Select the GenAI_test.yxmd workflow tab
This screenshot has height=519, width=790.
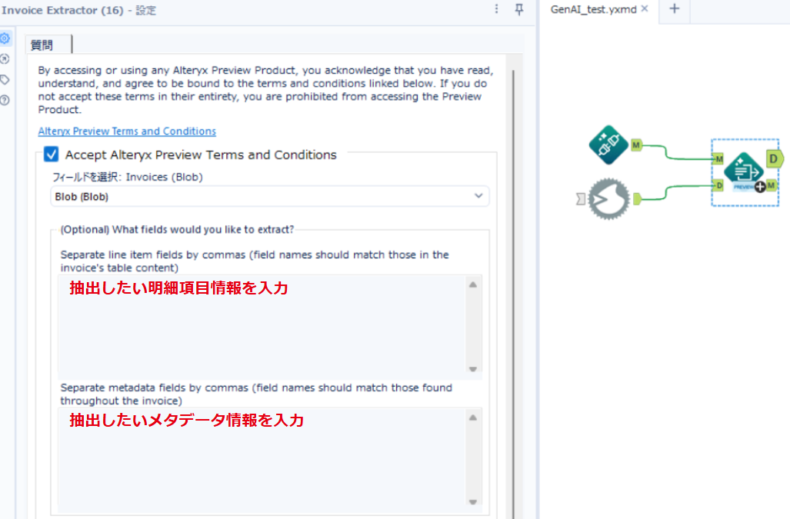(x=594, y=9)
